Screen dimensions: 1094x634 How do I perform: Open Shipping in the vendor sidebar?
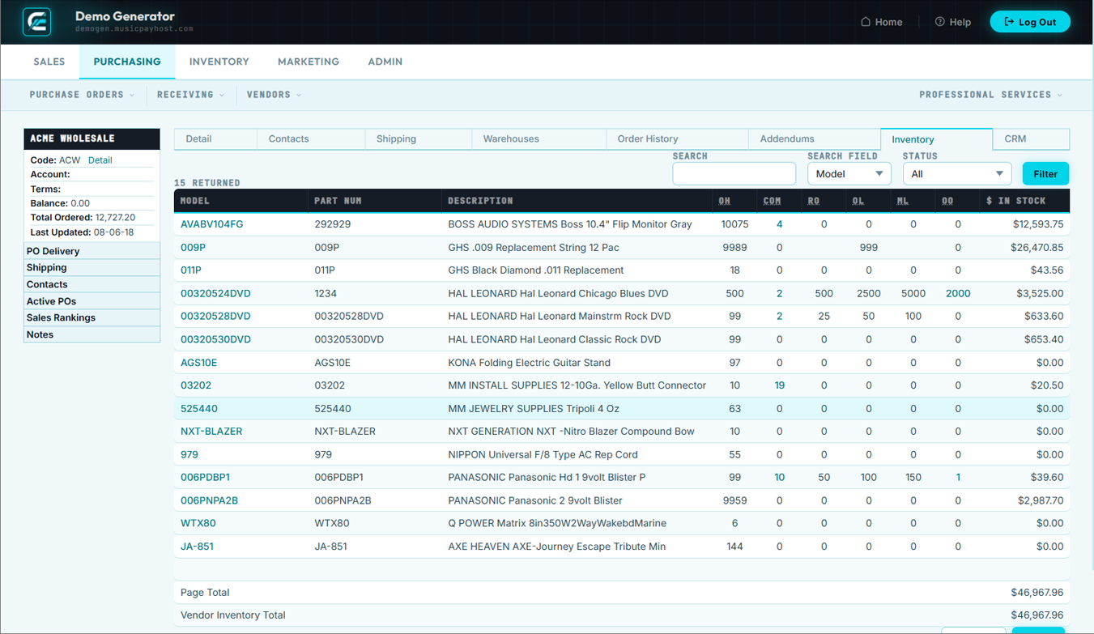coord(92,268)
